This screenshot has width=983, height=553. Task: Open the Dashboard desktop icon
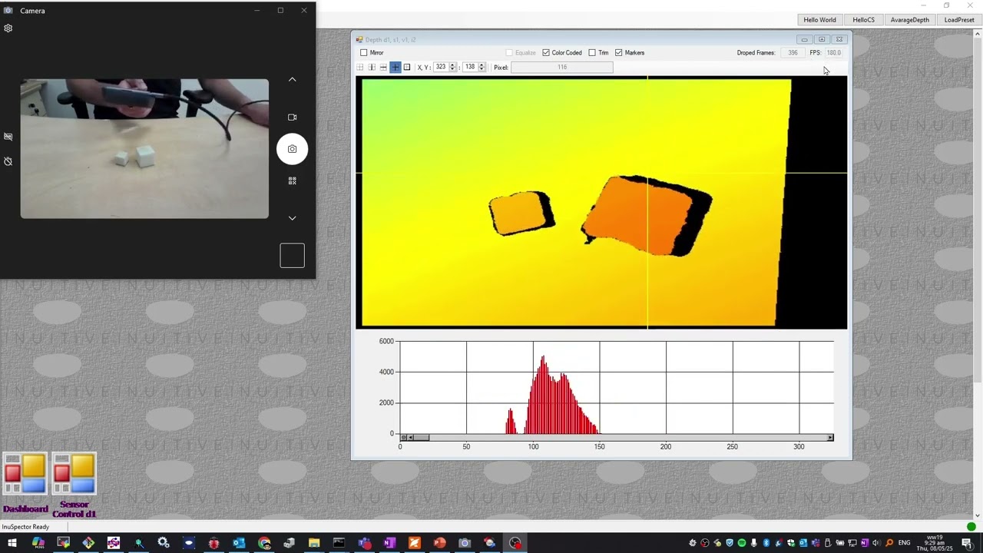point(25,483)
